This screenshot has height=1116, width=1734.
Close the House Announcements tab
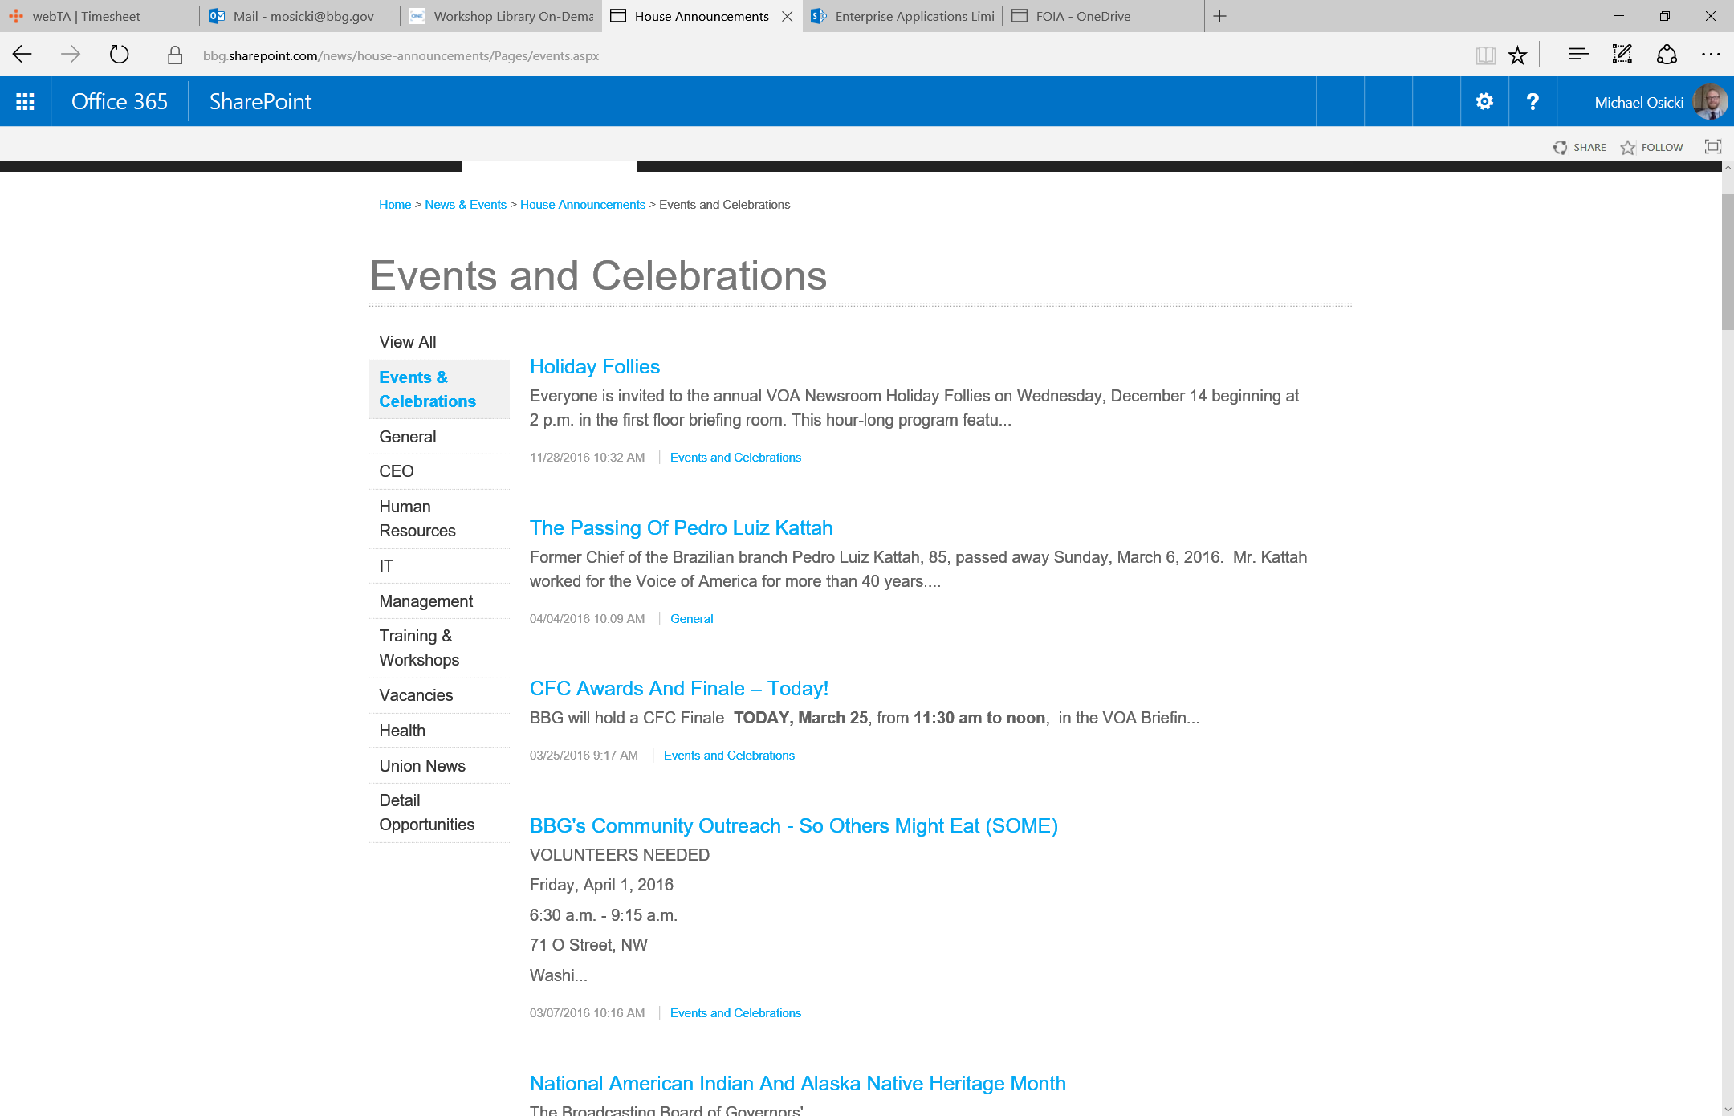tap(788, 16)
